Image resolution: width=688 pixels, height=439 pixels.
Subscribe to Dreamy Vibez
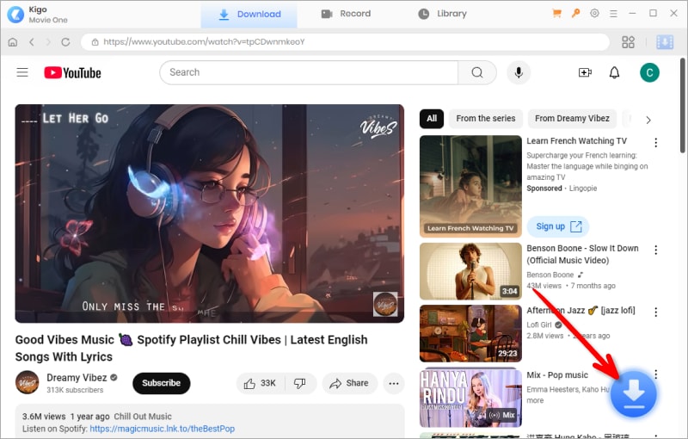click(161, 383)
